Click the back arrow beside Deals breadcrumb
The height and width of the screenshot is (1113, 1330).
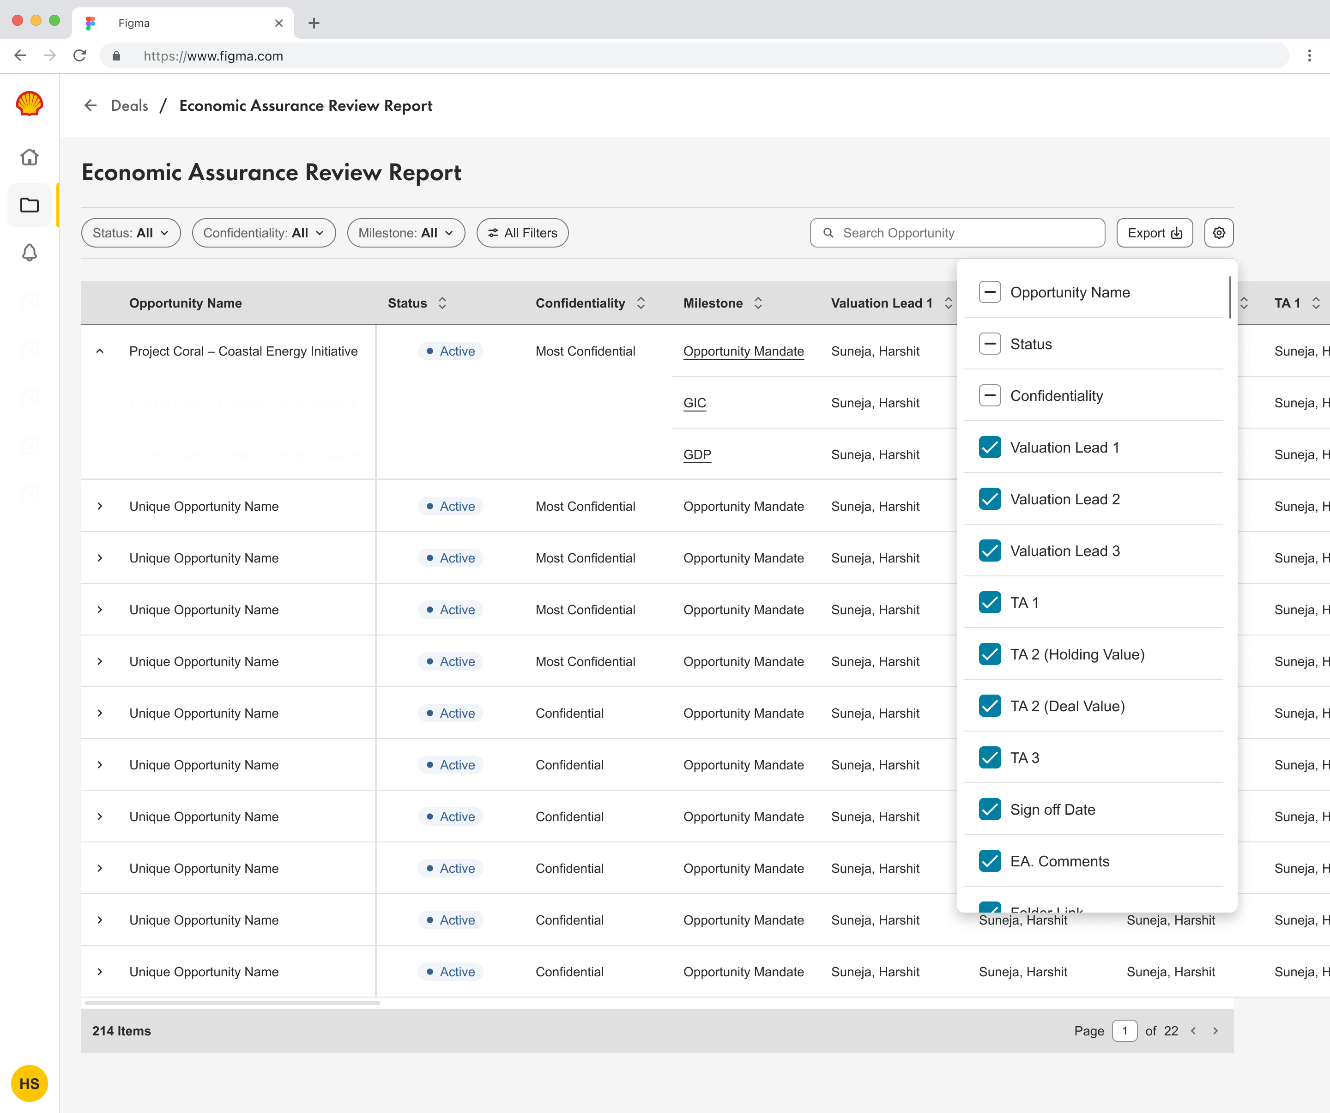pyautogui.click(x=91, y=106)
